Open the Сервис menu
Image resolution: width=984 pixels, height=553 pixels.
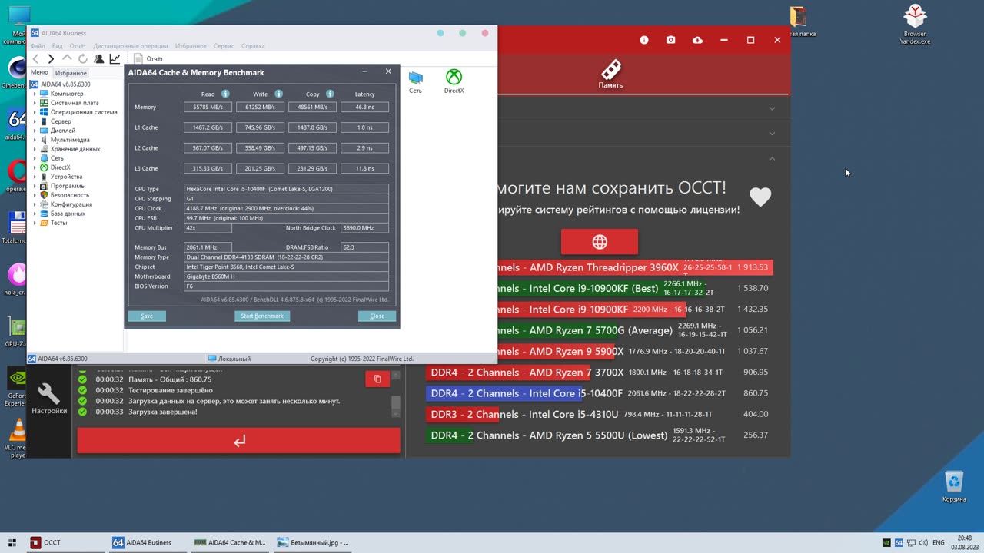(224, 46)
